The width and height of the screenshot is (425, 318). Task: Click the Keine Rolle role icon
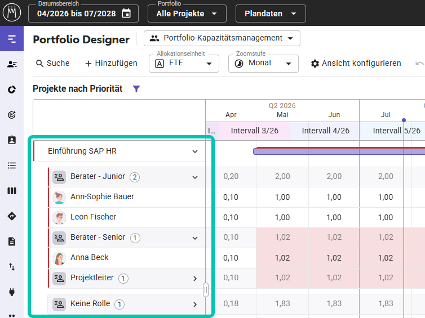(x=59, y=304)
